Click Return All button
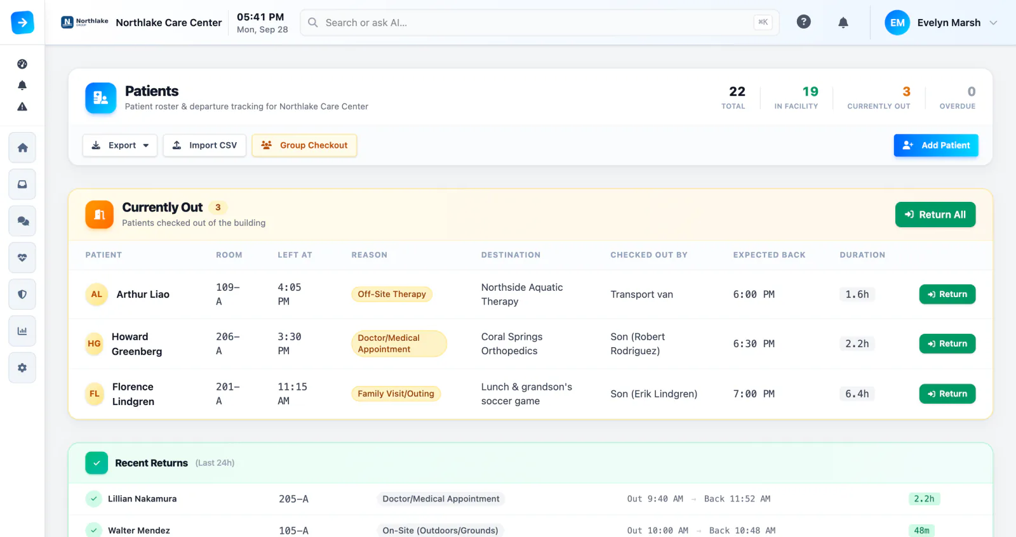 pos(935,215)
